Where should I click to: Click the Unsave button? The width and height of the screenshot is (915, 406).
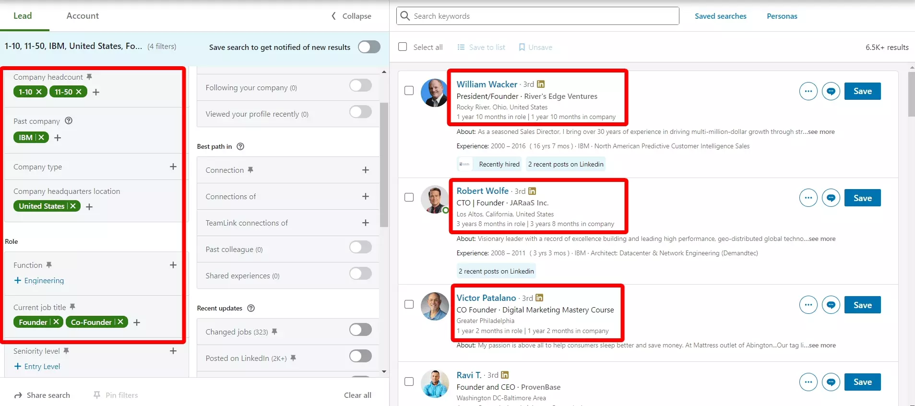point(535,47)
